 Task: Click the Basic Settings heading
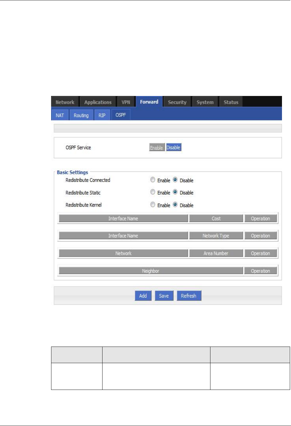click(x=72, y=172)
